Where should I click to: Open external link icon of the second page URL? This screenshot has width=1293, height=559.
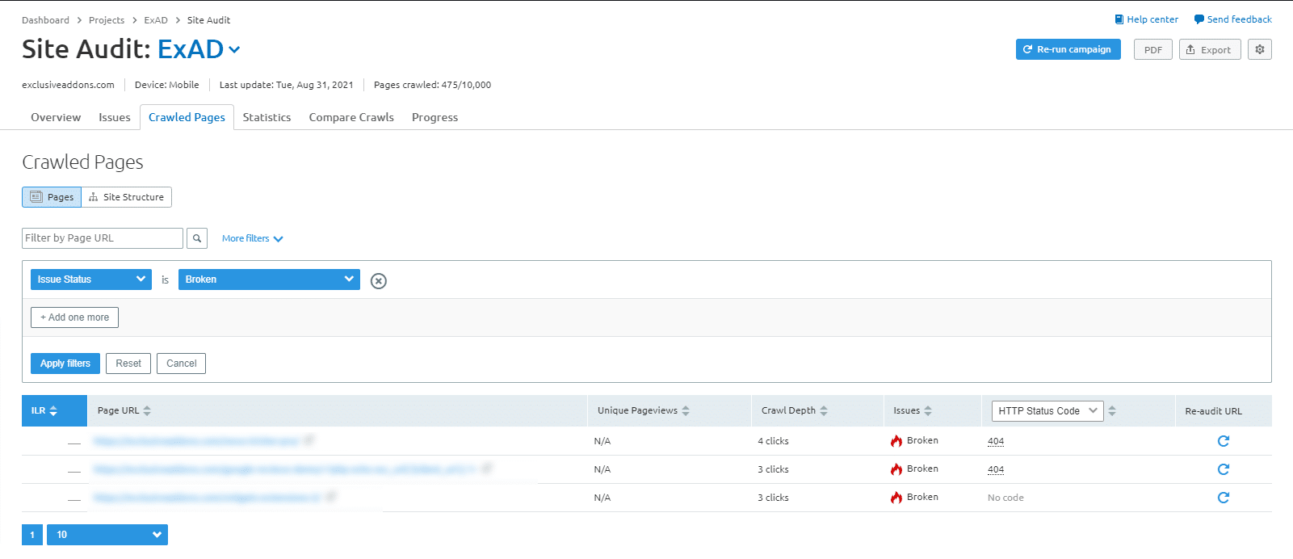click(x=487, y=469)
